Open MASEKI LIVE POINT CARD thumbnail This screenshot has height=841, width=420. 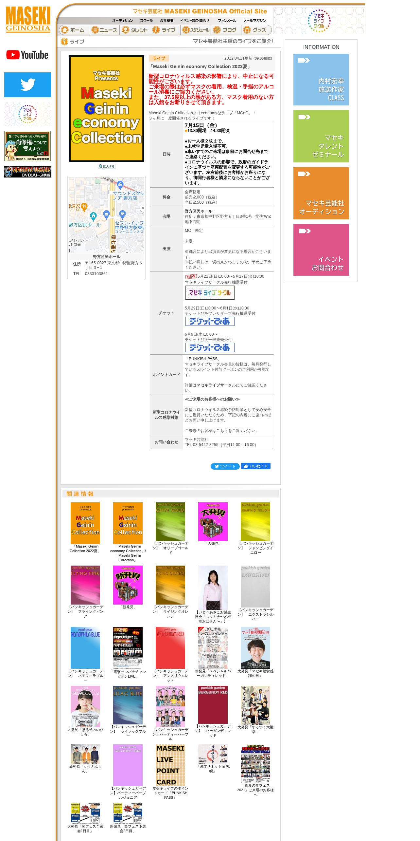click(x=170, y=765)
